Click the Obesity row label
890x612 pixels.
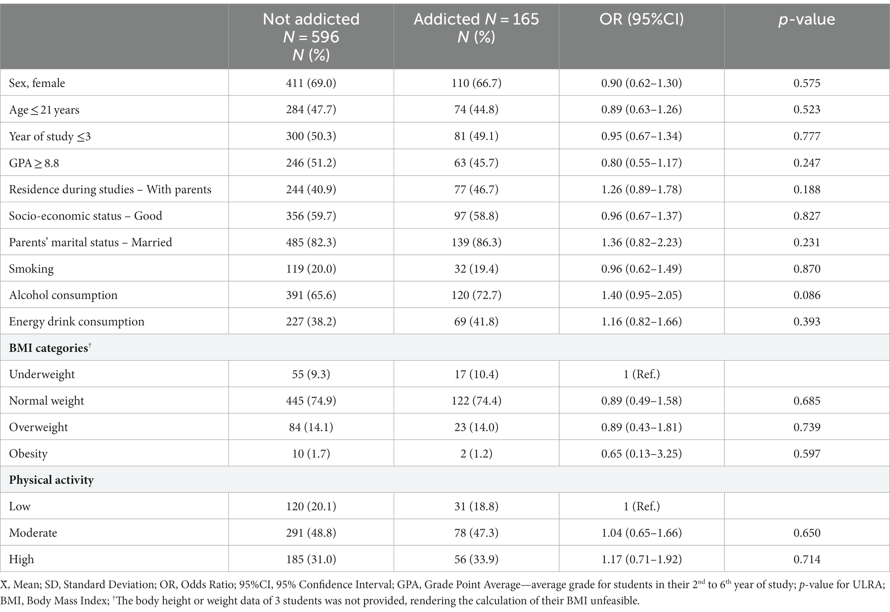coord(28,454)
